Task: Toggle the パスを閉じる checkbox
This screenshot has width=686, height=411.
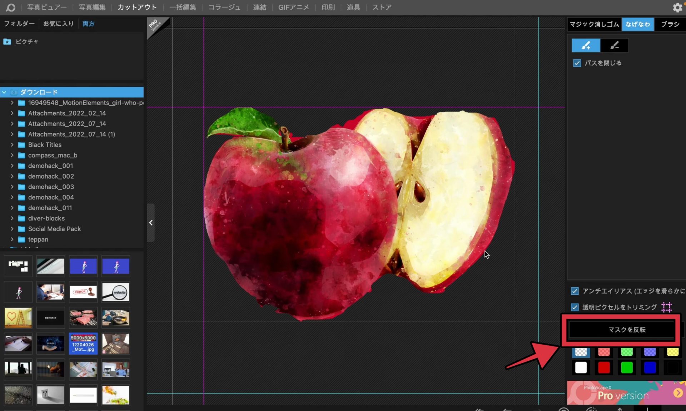Action: point(577,63)
